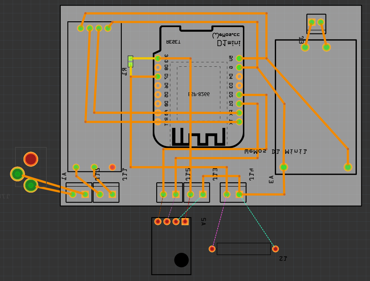This screenshot has width=370, height=281.
Task: Click the left pad of the off-board resistor
Action: click(212, 249)
